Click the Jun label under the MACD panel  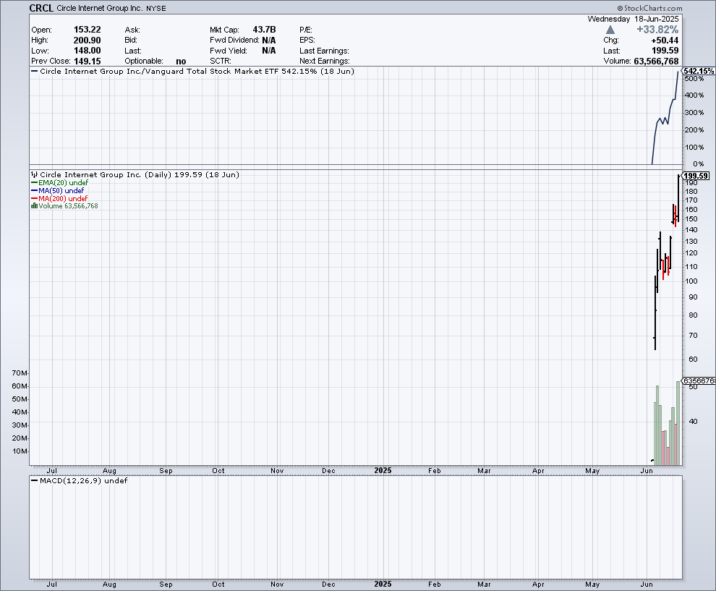click(646, 584)
